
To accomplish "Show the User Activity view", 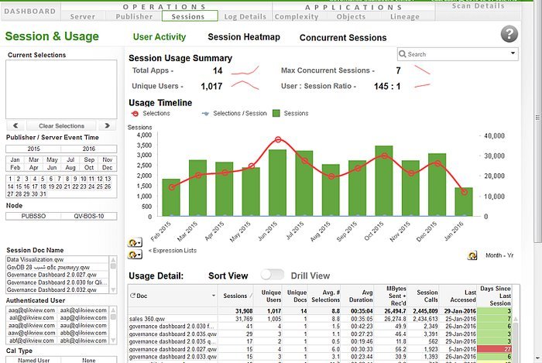I will (x=160, y=37).
